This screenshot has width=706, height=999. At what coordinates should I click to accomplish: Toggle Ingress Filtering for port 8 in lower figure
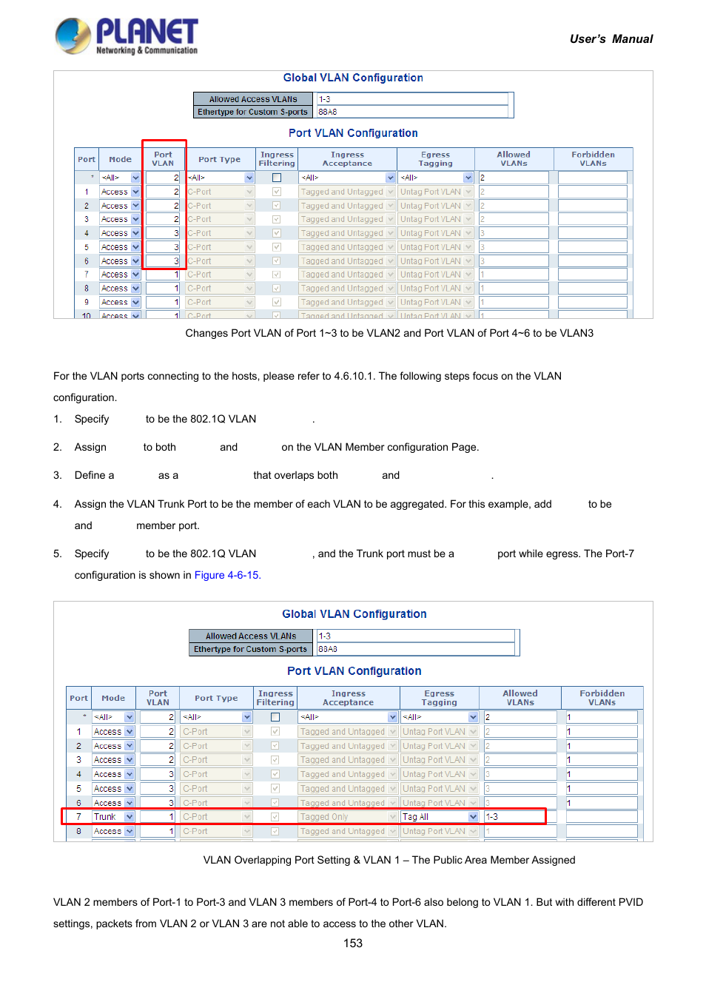pos(275,831)
